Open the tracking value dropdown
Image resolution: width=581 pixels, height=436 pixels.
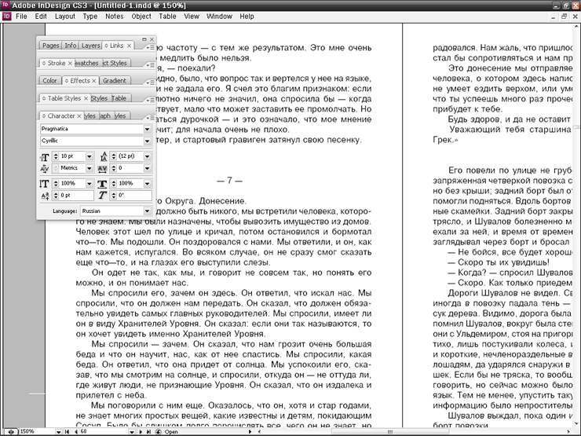pos(147,168)
